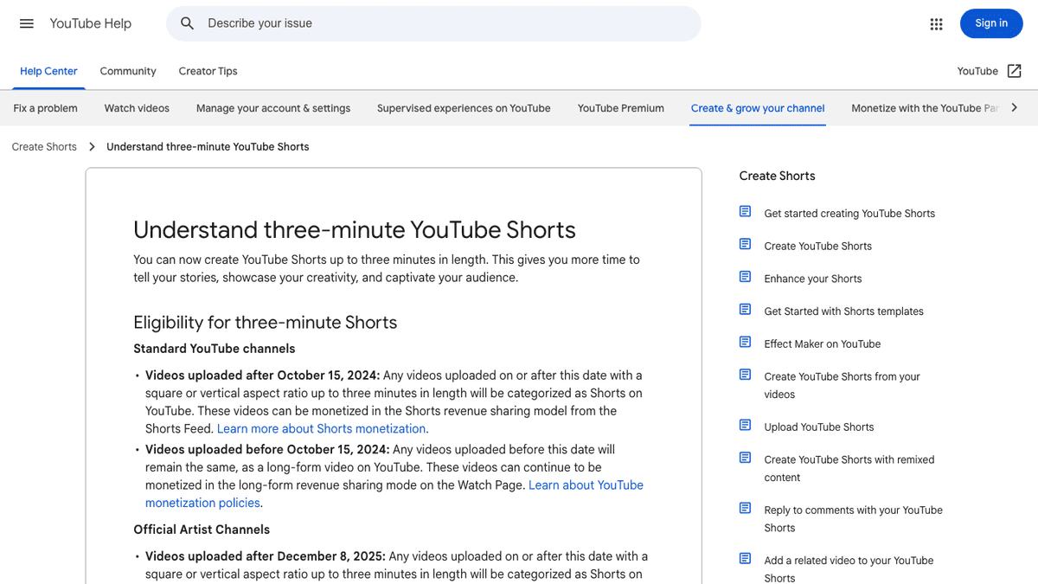Select Manage your account & settings category
1038x584 pixels.
click(x=273, y=108)
